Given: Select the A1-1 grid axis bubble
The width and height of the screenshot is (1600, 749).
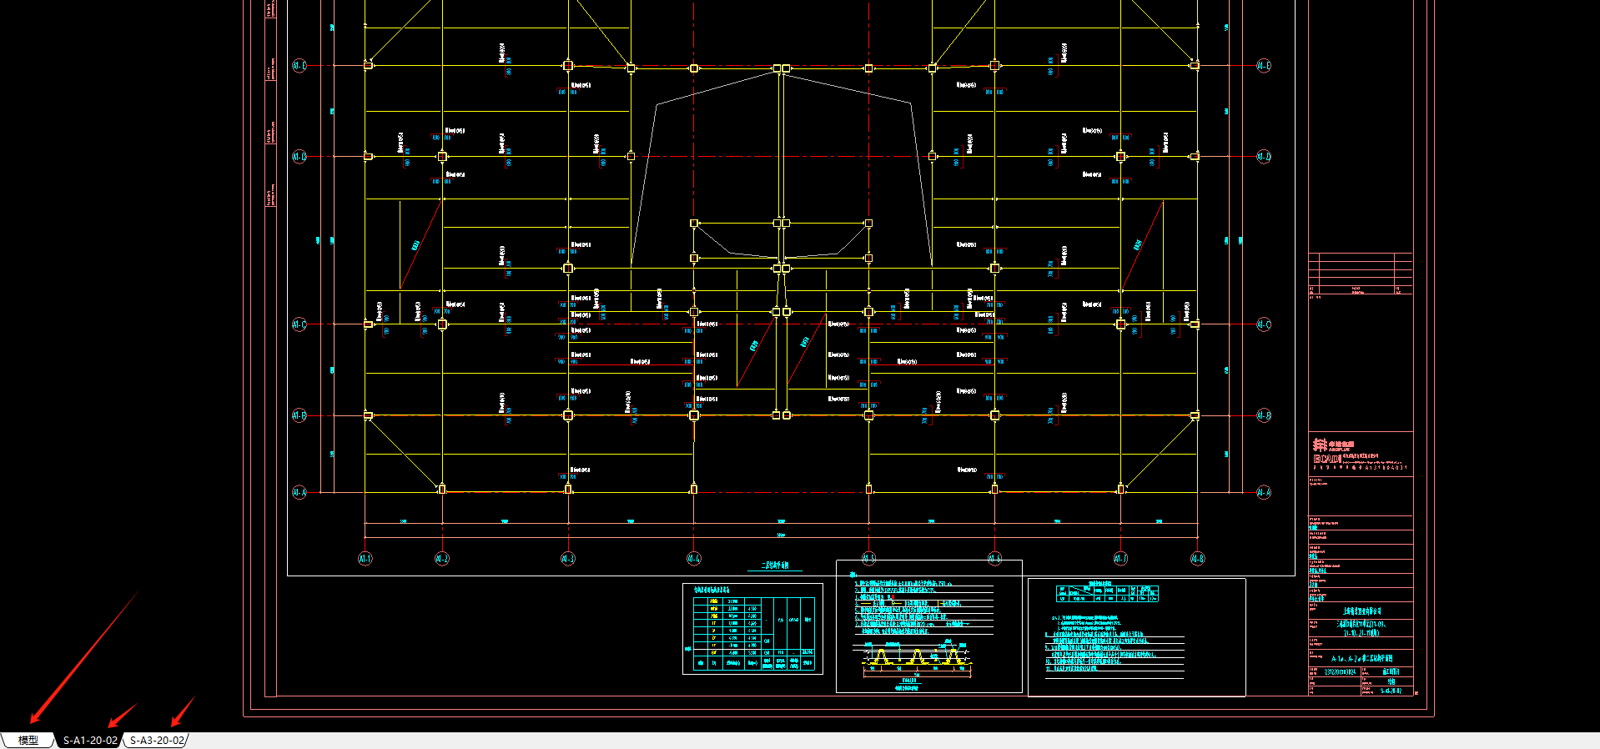Looking at the screenshot, I should (x=365, y=559).
